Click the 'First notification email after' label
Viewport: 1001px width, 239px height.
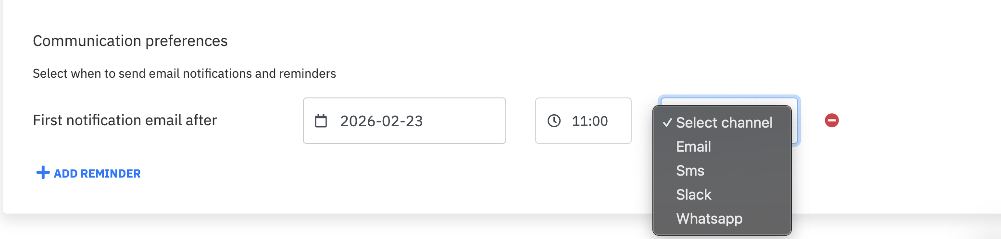125,120
